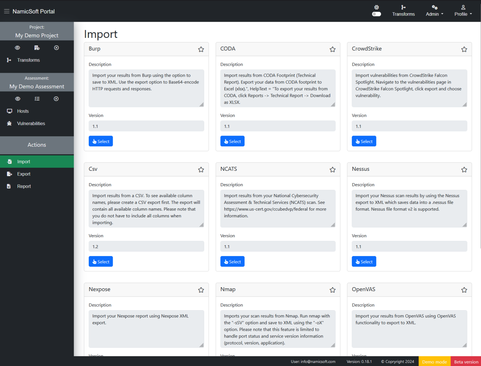Open Report from the Actions sidebar icon
This screenshot has width=481, height=366.
[8, 186]
